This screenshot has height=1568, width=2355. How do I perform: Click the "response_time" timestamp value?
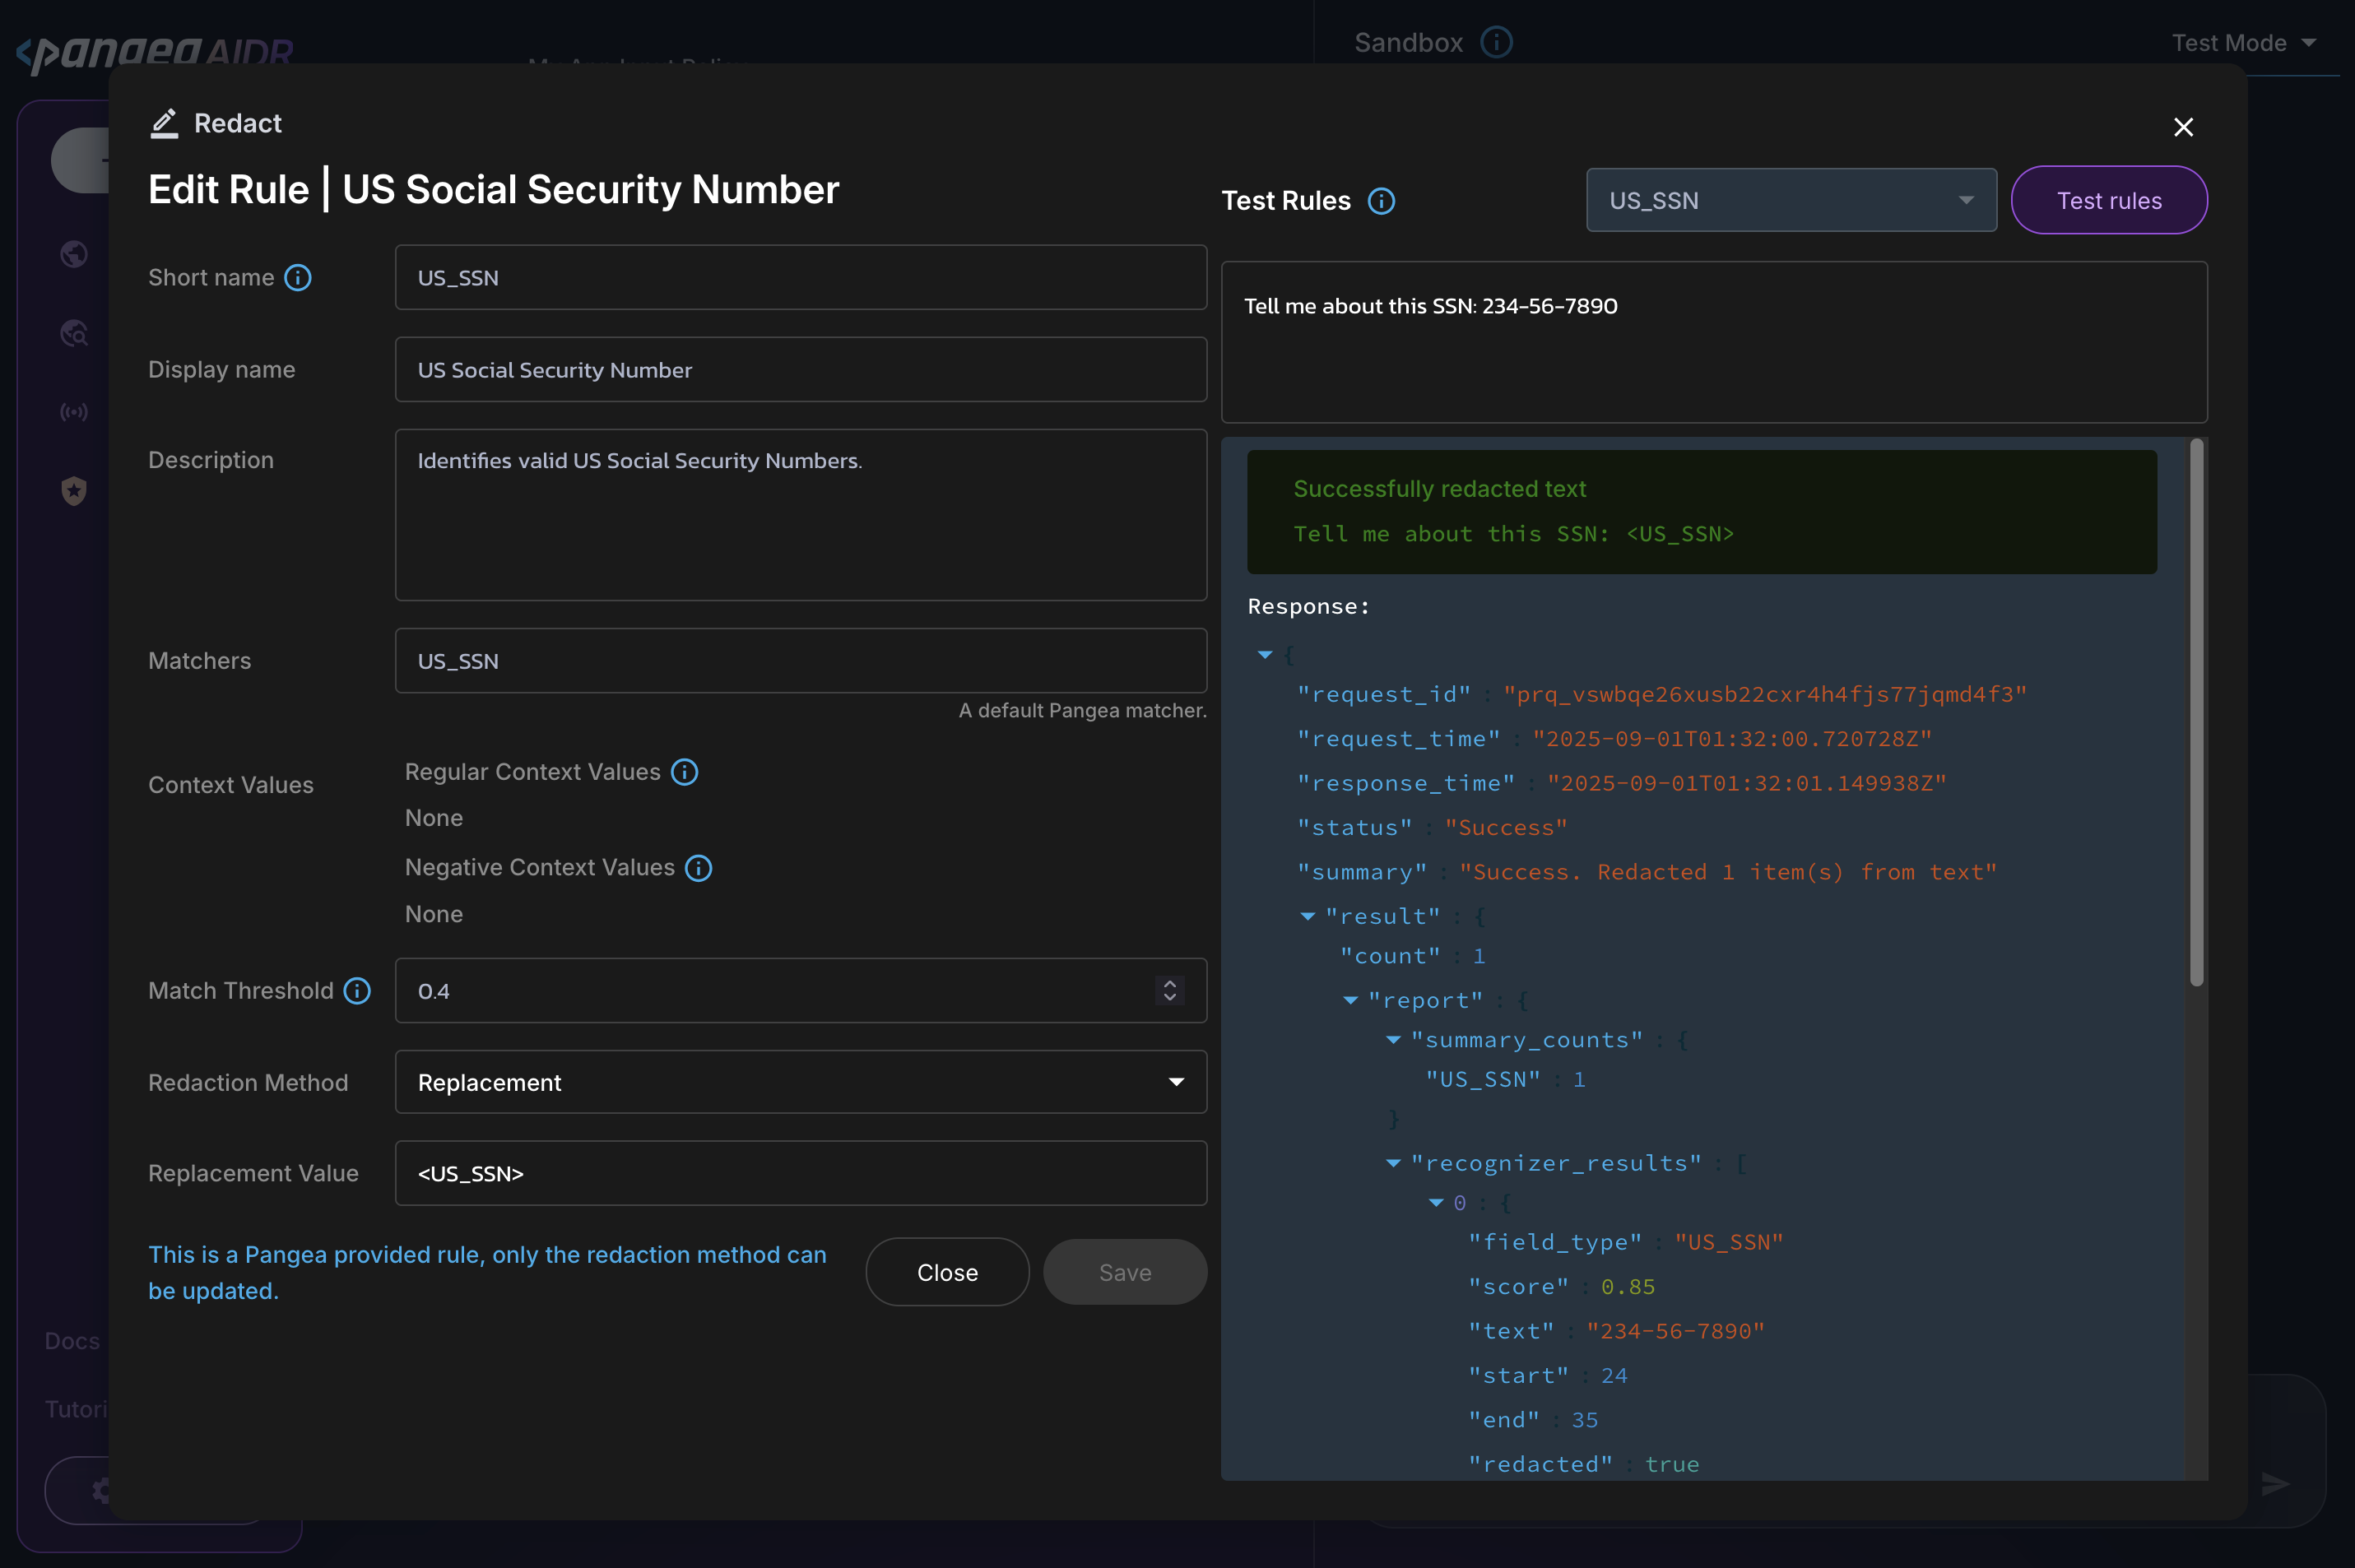point(1746,784)
